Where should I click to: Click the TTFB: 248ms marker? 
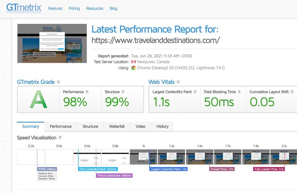[x=47, y=169]
